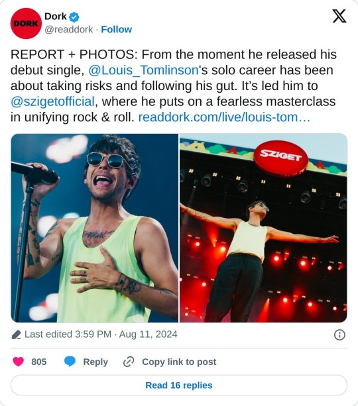The image size is (358, 406).
Task: Click the reply speech bubble icon
Action: pyautogui.click(x=70, y=362)
